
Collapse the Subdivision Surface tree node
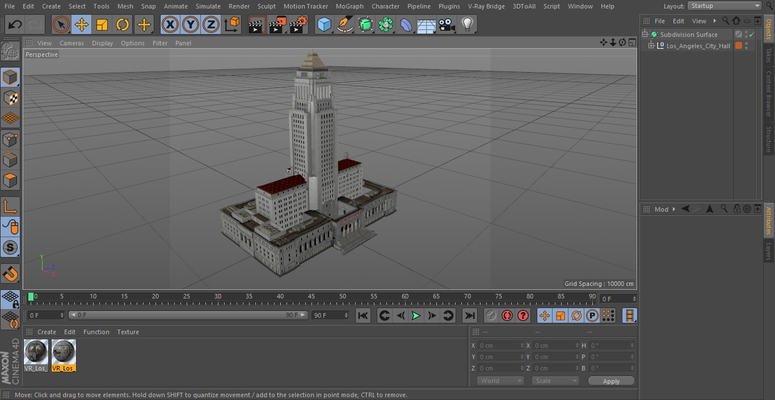pos(645,35)
